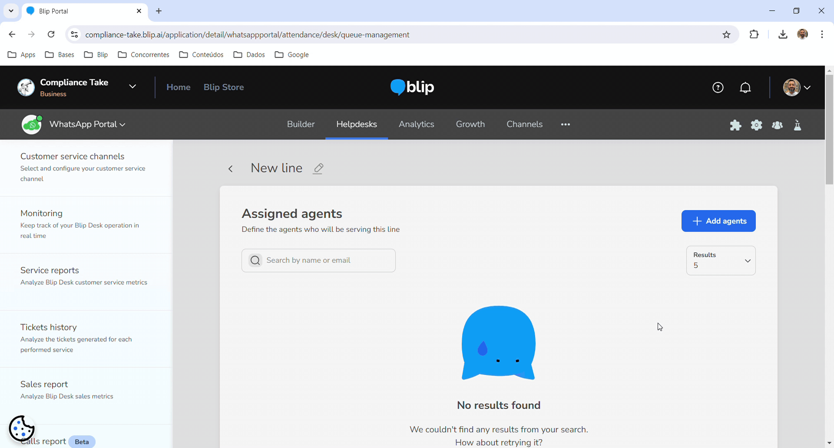Image resolution: width=834 pixels, height=448 pixels.
Task: Open the Analytics tab
Action: point(417,124)
